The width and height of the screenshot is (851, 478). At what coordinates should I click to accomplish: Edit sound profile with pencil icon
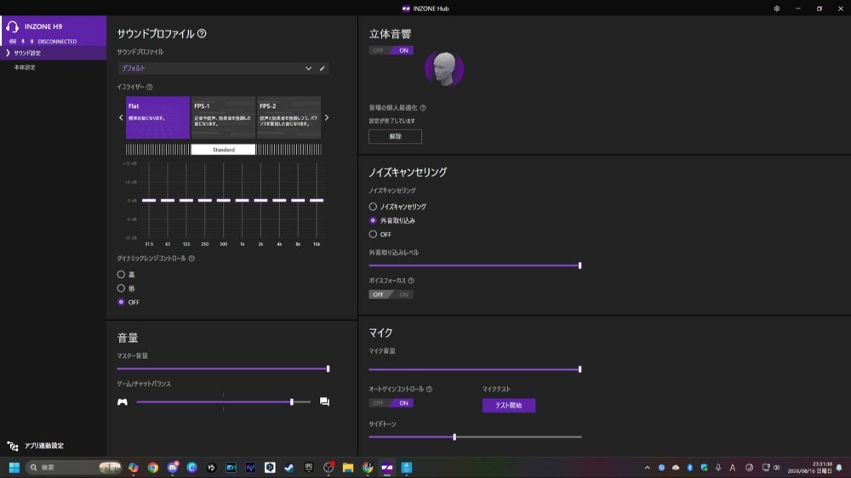tap(323, 68)
